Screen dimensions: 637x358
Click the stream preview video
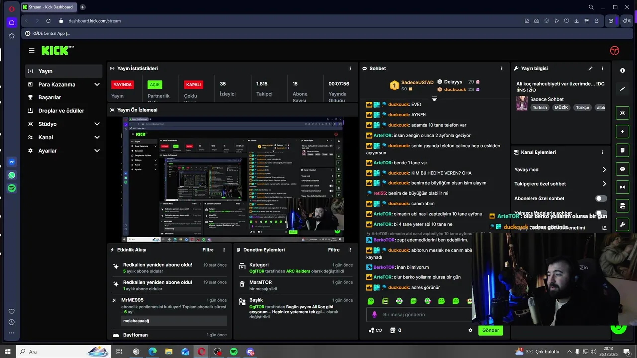click(x=233, y=179)
